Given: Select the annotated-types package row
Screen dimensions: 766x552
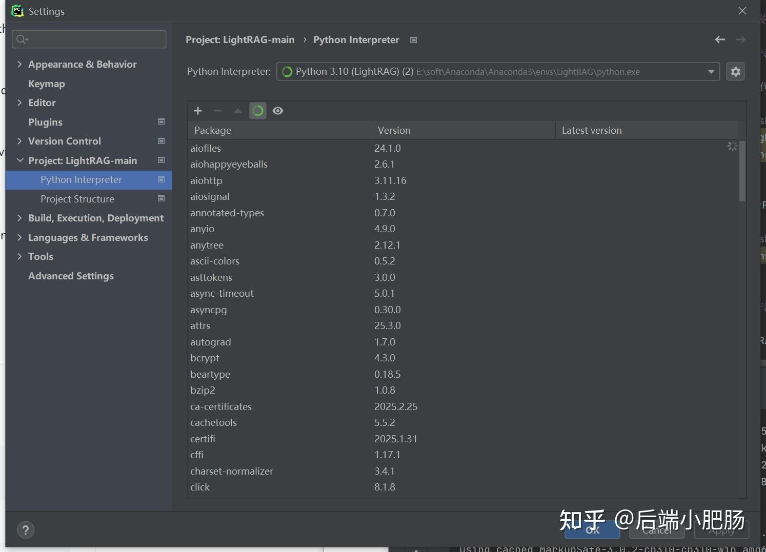Looking at the screenshot, I should pyautogui.click(x=463, y=213).
